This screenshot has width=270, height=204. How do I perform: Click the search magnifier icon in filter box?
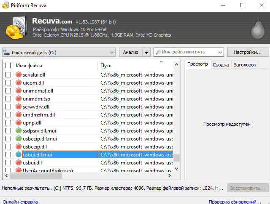(x=158, y=52)
